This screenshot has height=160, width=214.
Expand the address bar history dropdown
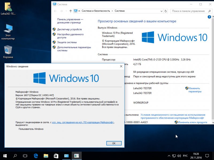(x=162, y=11)
